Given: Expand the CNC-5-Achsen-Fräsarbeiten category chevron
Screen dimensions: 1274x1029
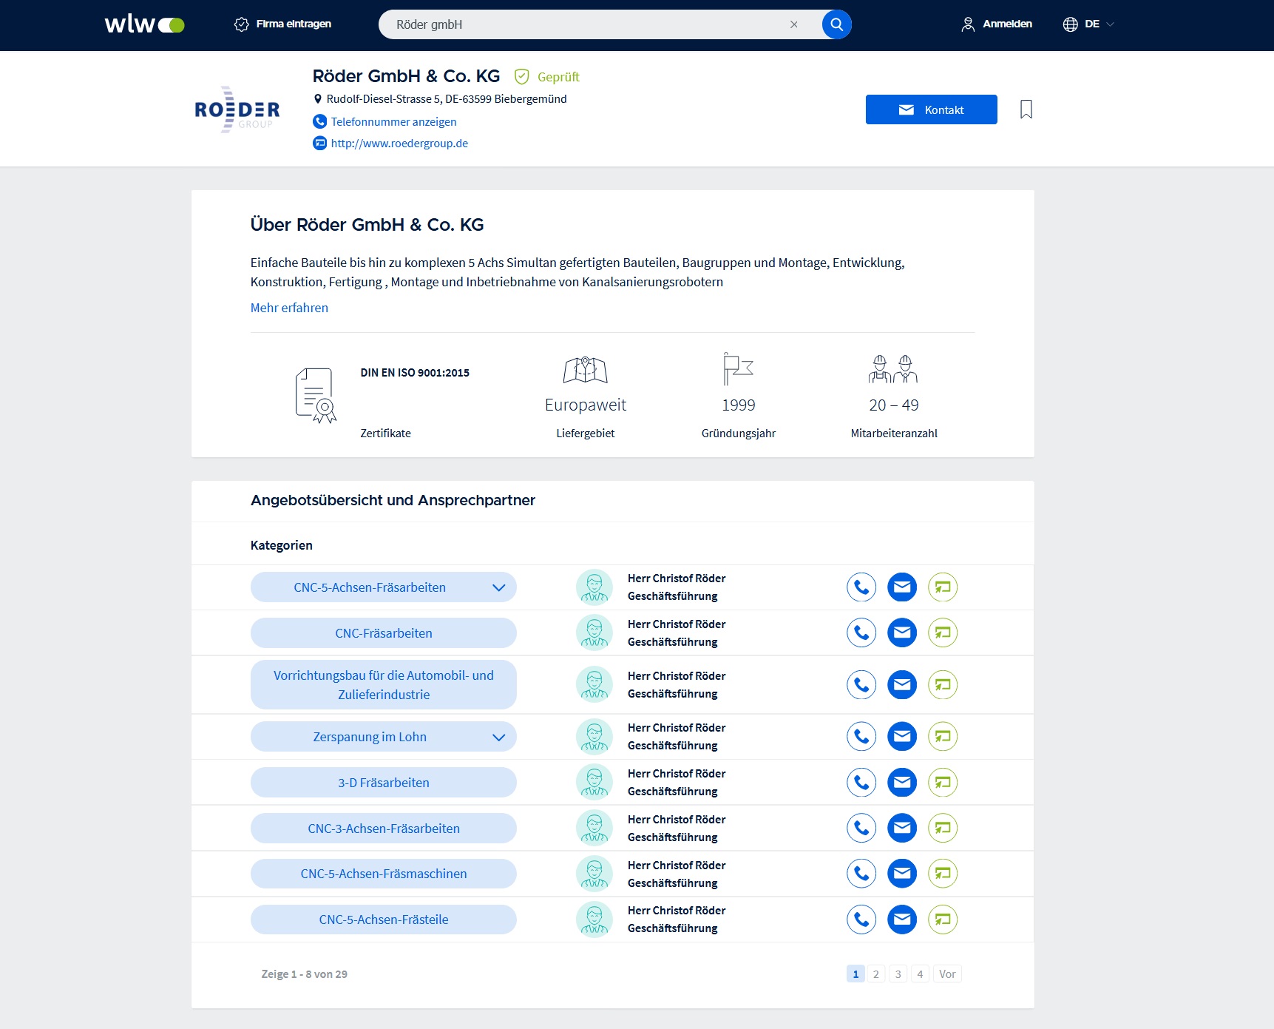Looking at the screenshot, I should coord(499,587).
